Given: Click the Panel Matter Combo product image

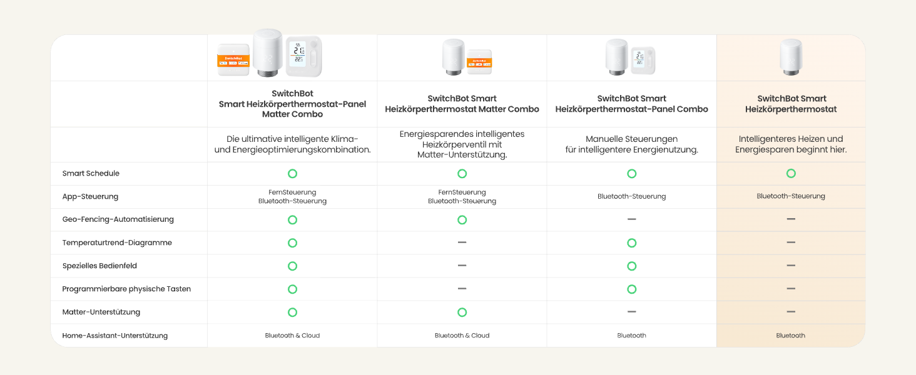Looking at the screenshot, I should pyautogui.click(x=270, y=54).
